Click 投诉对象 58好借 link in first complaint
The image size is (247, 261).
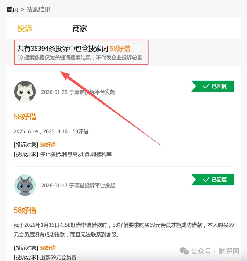(48, 145)
